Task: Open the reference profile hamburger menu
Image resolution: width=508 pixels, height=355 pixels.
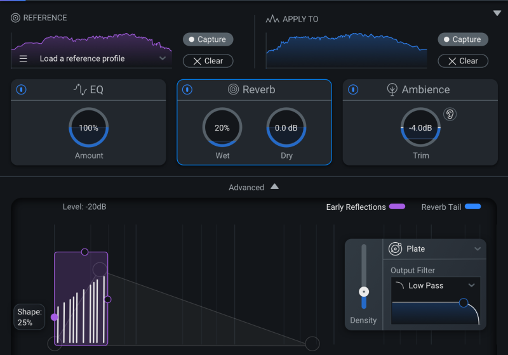Action: point(23,58)
